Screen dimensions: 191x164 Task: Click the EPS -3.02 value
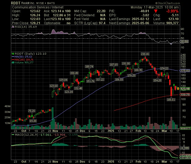click(x=145, y=15)
